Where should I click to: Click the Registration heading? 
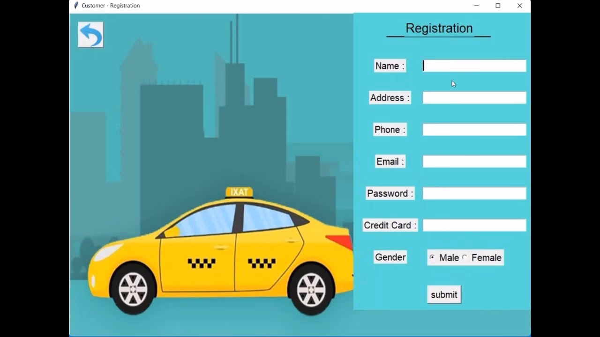coord(438,28)
